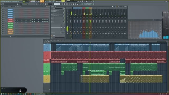The image size is (169, 95).
Task: Select the large red Bass track header in Playlist
Action: tap(47, 55)
